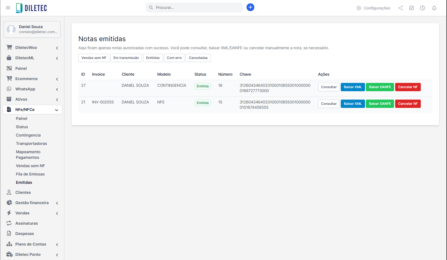Switch to the Canceladas tab
The width and height of the screenshot is (447, 260).
(198, 58)
